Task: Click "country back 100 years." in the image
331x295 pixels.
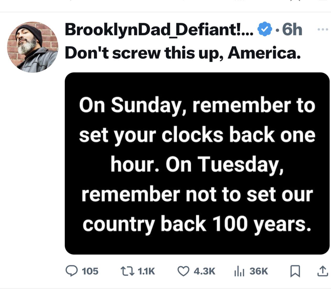Action: (x=197, y=224)
